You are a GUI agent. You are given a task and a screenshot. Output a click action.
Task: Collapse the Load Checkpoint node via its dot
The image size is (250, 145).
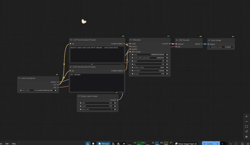pyautogui.click(x=19, y=78)
